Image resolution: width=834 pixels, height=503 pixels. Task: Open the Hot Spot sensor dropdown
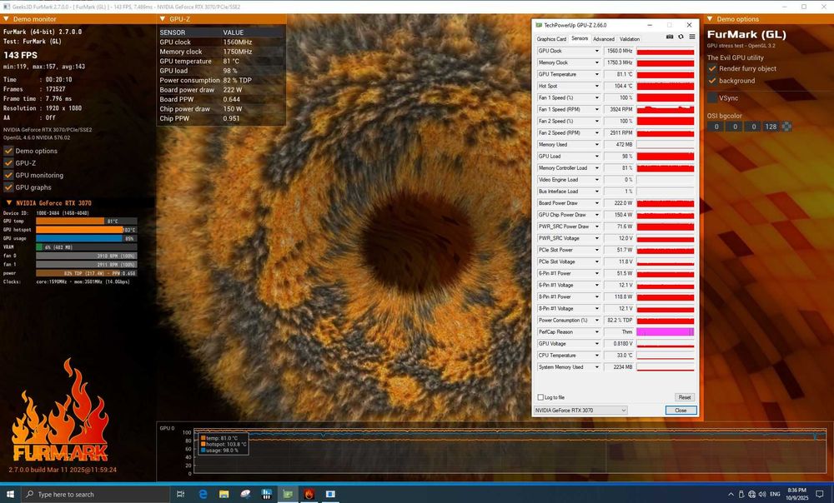point(597,86)
